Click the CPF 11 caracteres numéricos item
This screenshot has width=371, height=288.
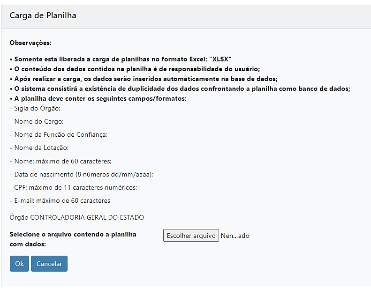click(73, 187)
